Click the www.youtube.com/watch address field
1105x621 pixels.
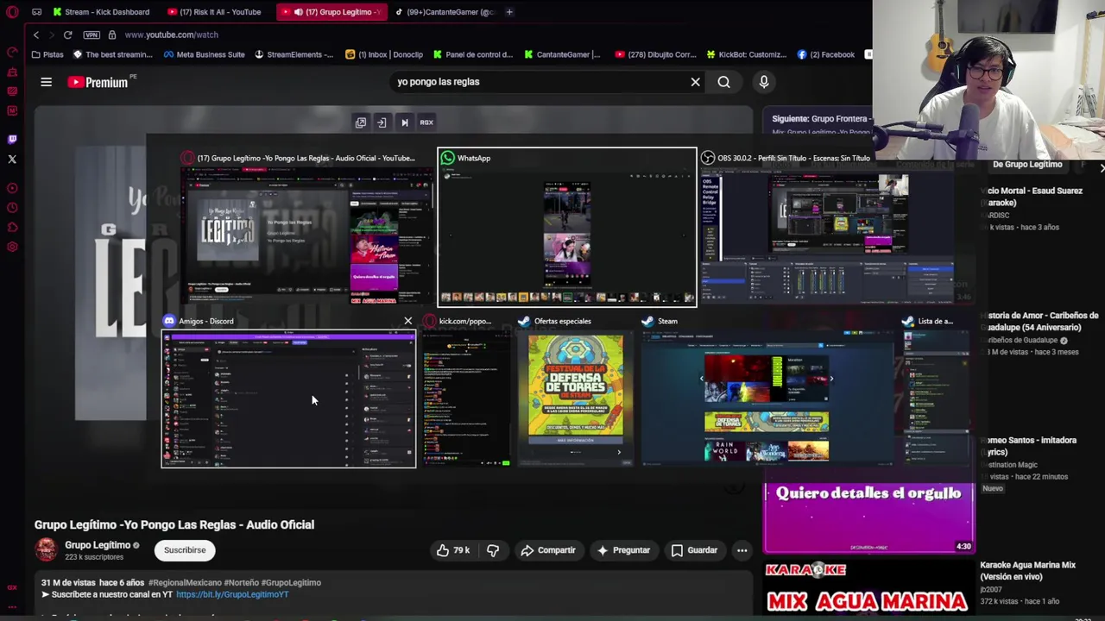pyautogui.click(x=171, y=34)
